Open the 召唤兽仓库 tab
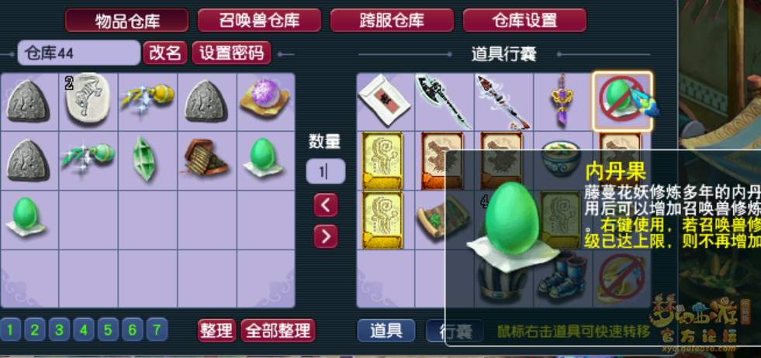The height and width of the screenshot is (358, 761). pyautogui.click(x=259, y=20)
